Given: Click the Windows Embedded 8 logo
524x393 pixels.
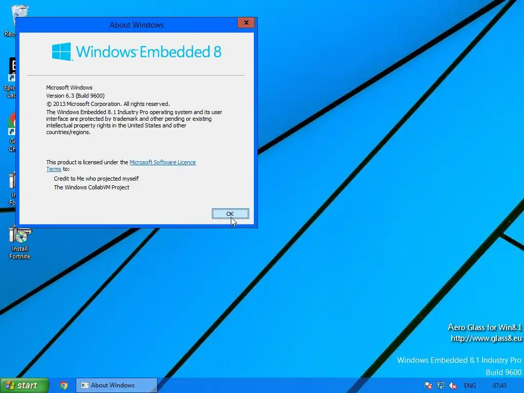Looking at the screenshot, I should pyautogui.click(x=136, y=52).
